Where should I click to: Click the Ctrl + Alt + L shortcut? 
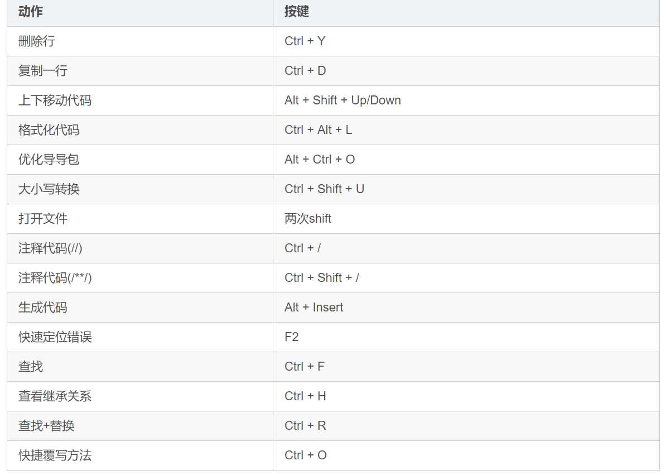tap(318, 130)
